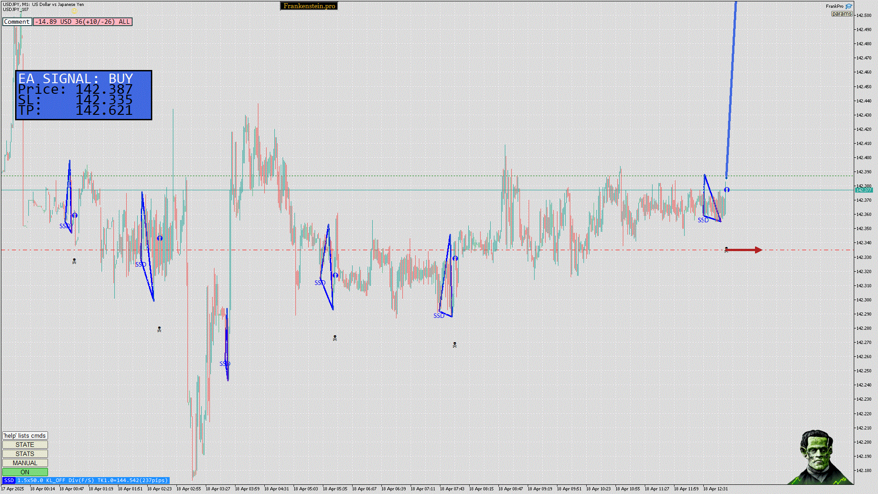The width and height of the screenshot is (878, 494).
Task: Click the profit summary -14.89 USD label
Action: coord(83,21)
